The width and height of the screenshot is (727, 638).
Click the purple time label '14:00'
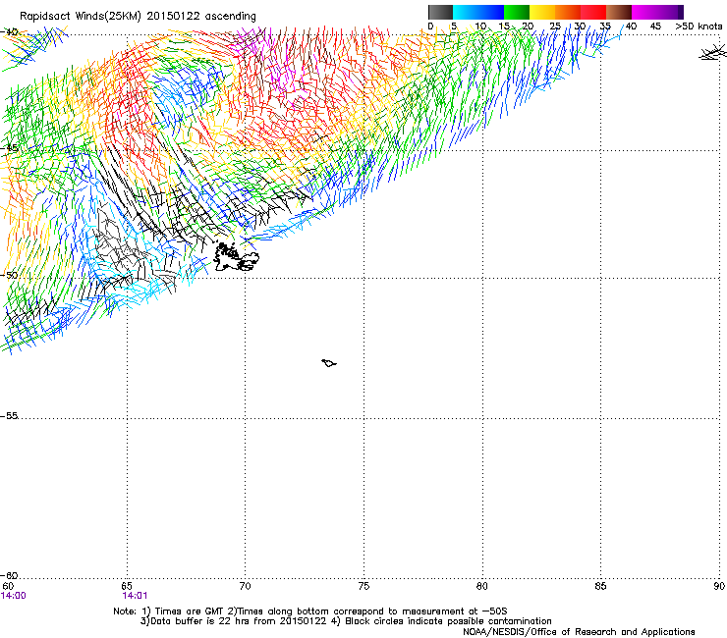pyautogui.click(x=14, y=596)
